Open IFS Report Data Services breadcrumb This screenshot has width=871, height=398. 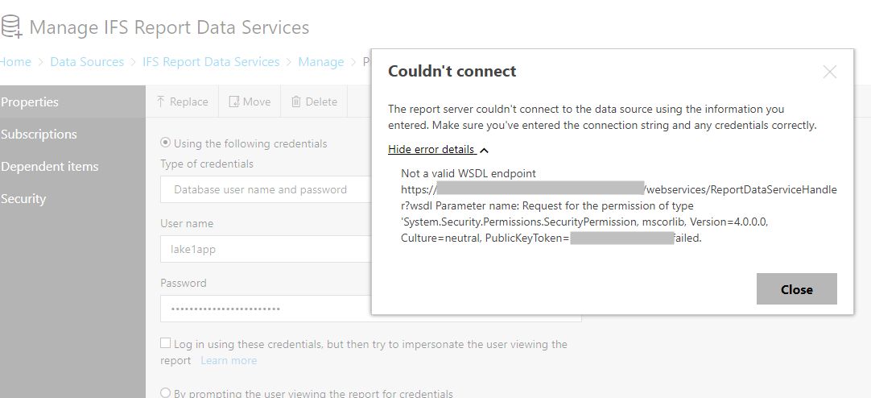click(211, 62)
